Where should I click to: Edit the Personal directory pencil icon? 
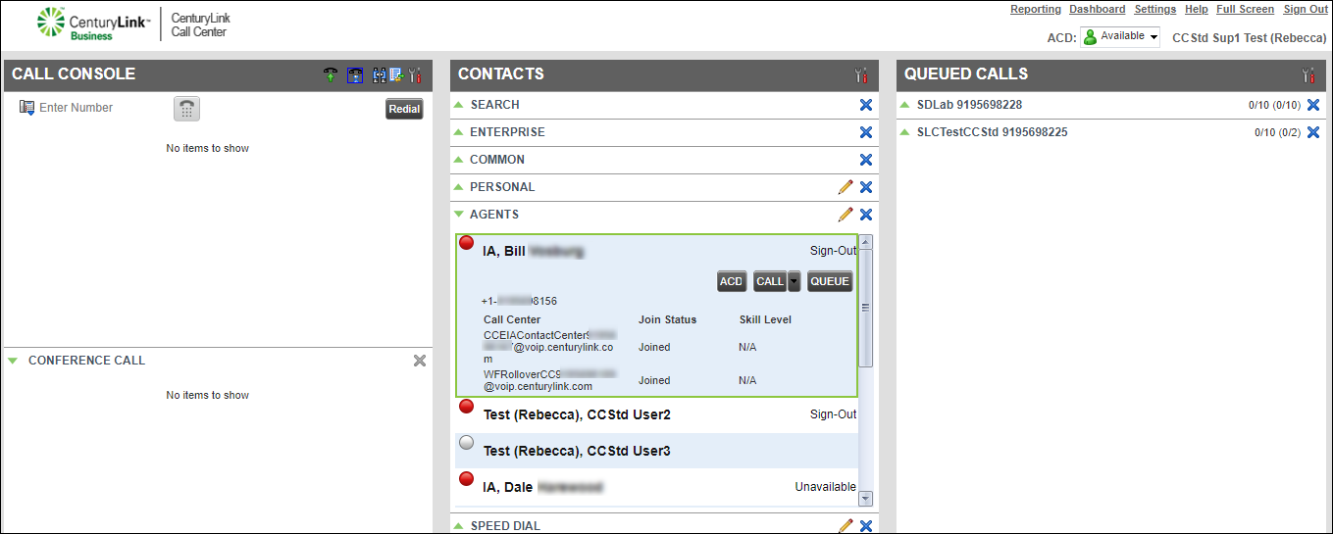click(x=845, y=187)
